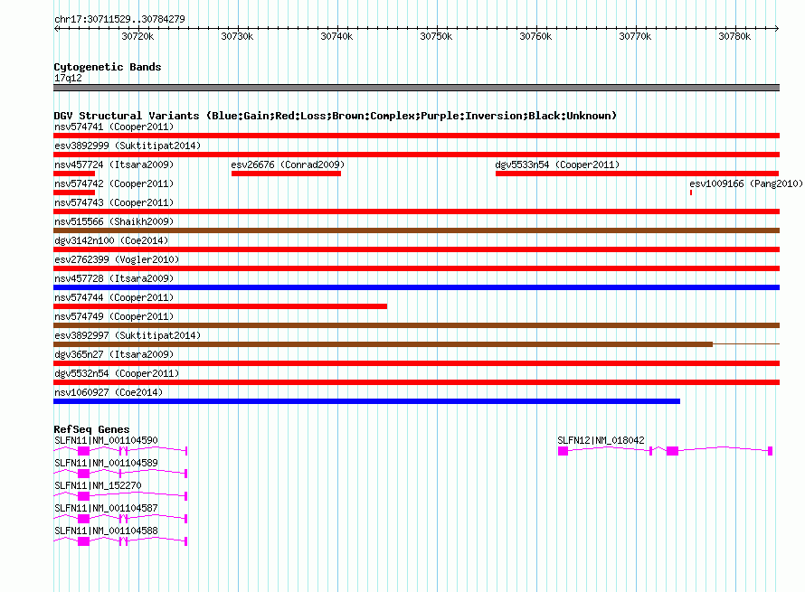Open SLFN11|NM_001104587 gene label
Screen dimensions: 805x592
pos(106,508)
